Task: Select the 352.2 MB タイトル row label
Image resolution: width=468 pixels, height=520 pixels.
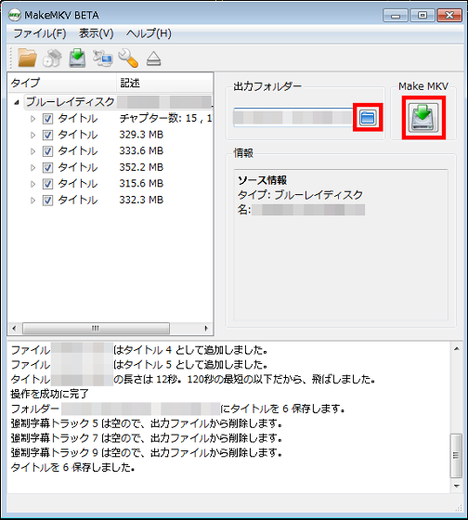Action: tap(78, 167)
